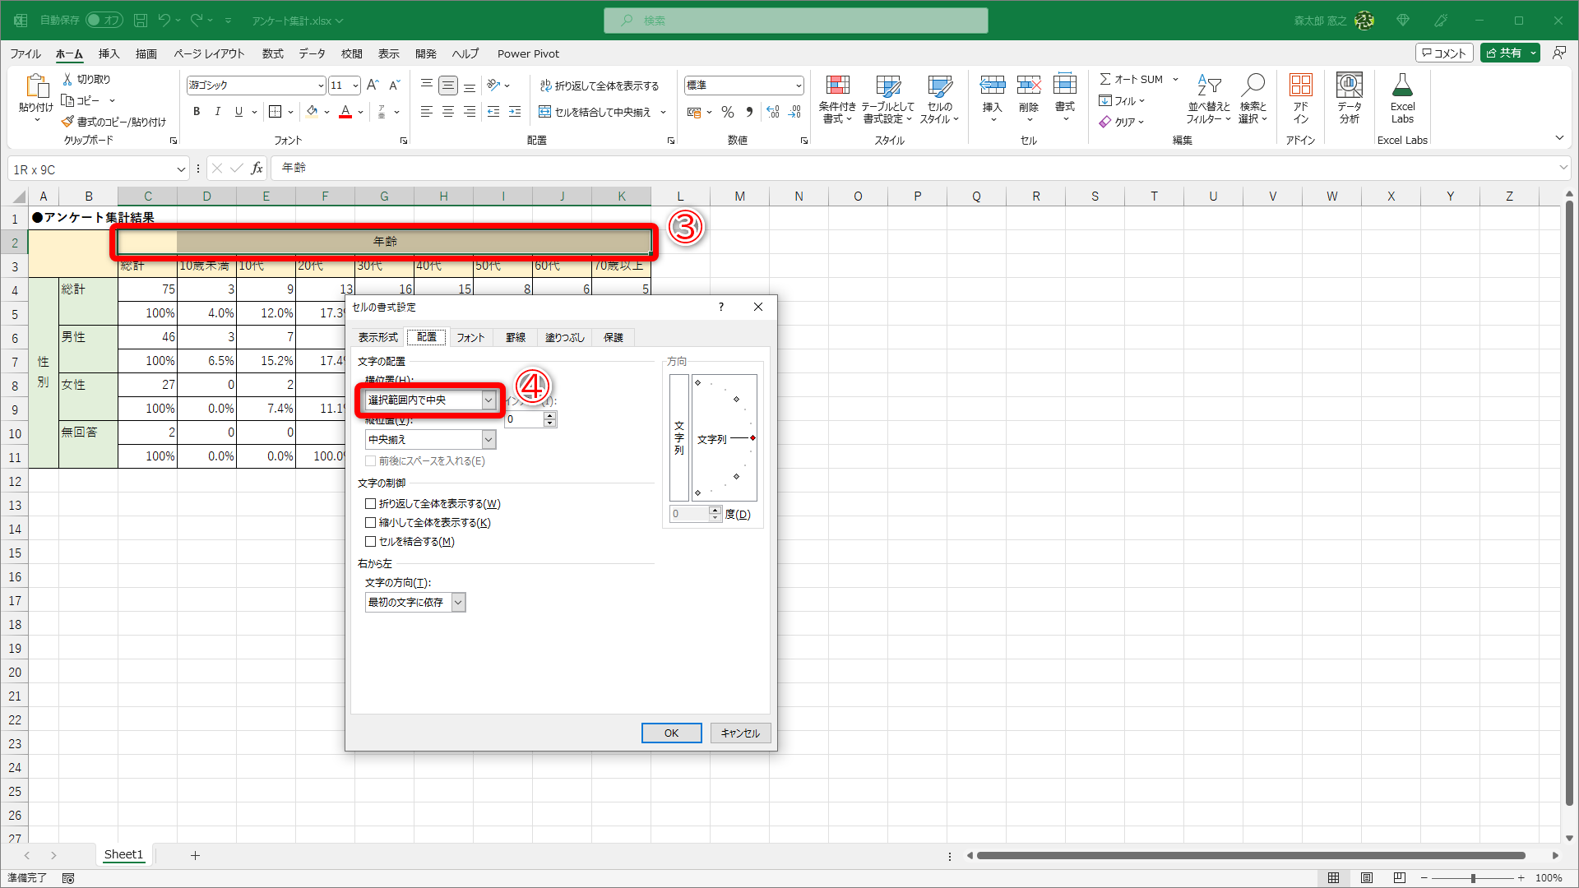
Task: Open the vertical alignment dropdown
Action: coord(489,440)
